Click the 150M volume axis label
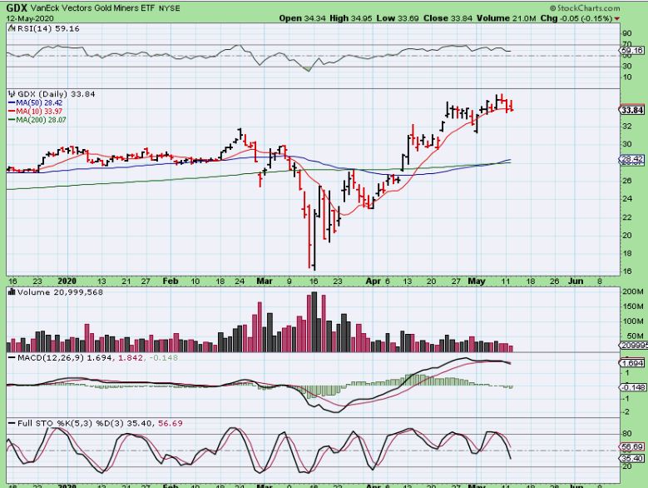 [633, 306]
